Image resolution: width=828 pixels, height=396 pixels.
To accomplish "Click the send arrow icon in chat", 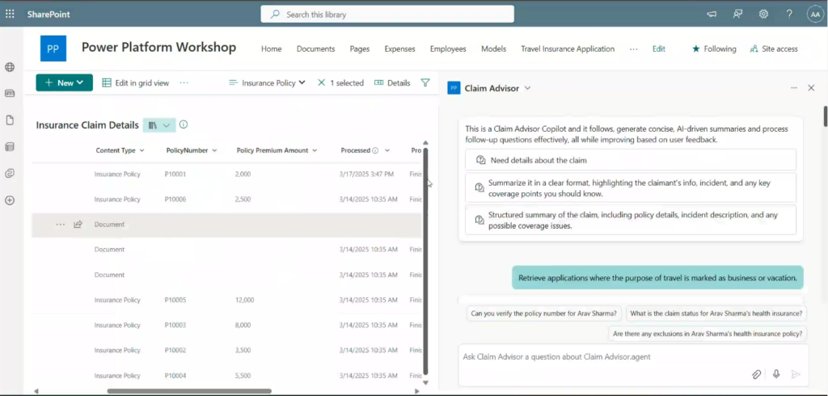I will (796, 374).
